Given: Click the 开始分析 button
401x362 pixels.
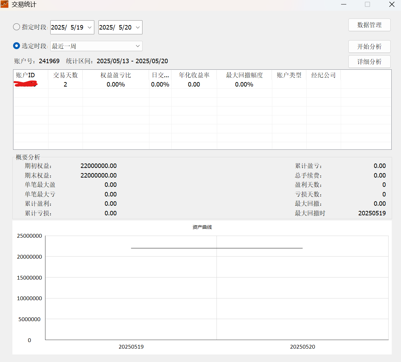Looking at the screenshot, I should pos(369,47).
